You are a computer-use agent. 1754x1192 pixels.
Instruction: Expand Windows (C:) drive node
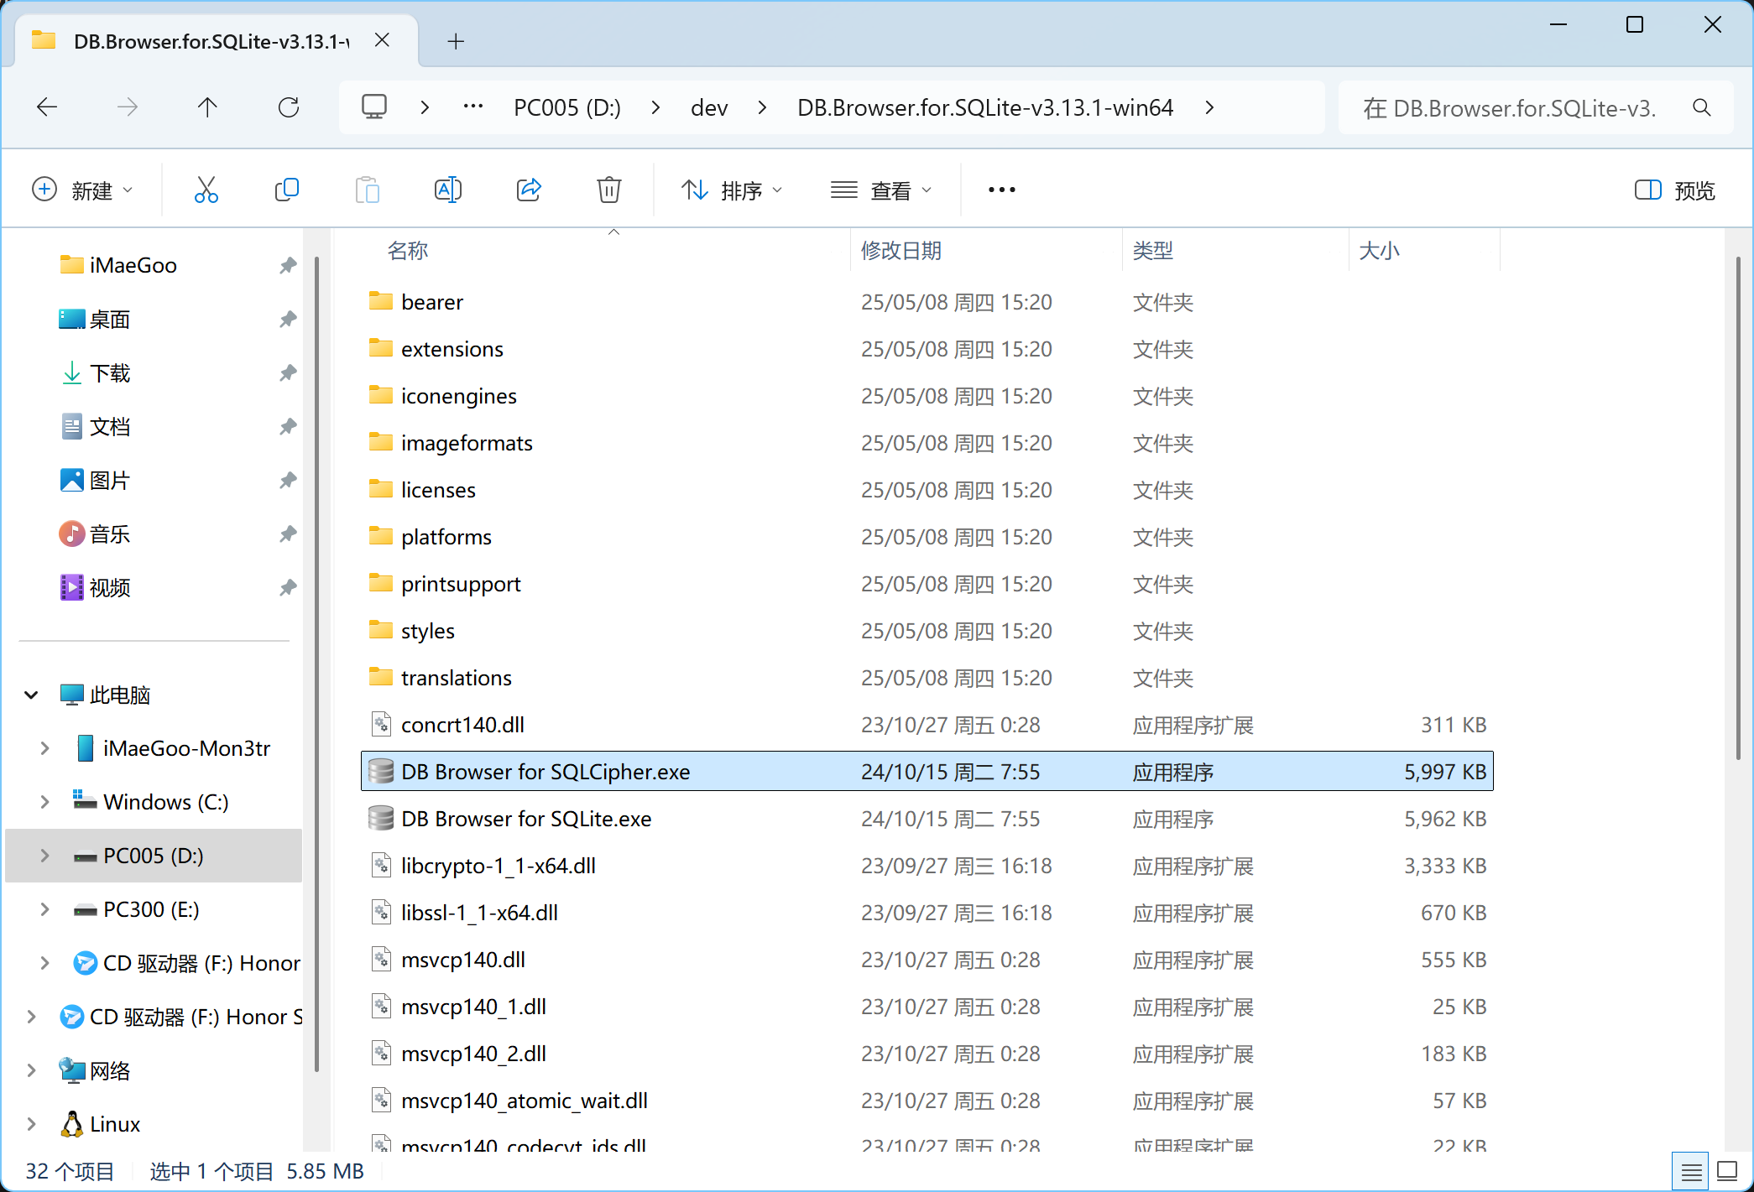44,802
